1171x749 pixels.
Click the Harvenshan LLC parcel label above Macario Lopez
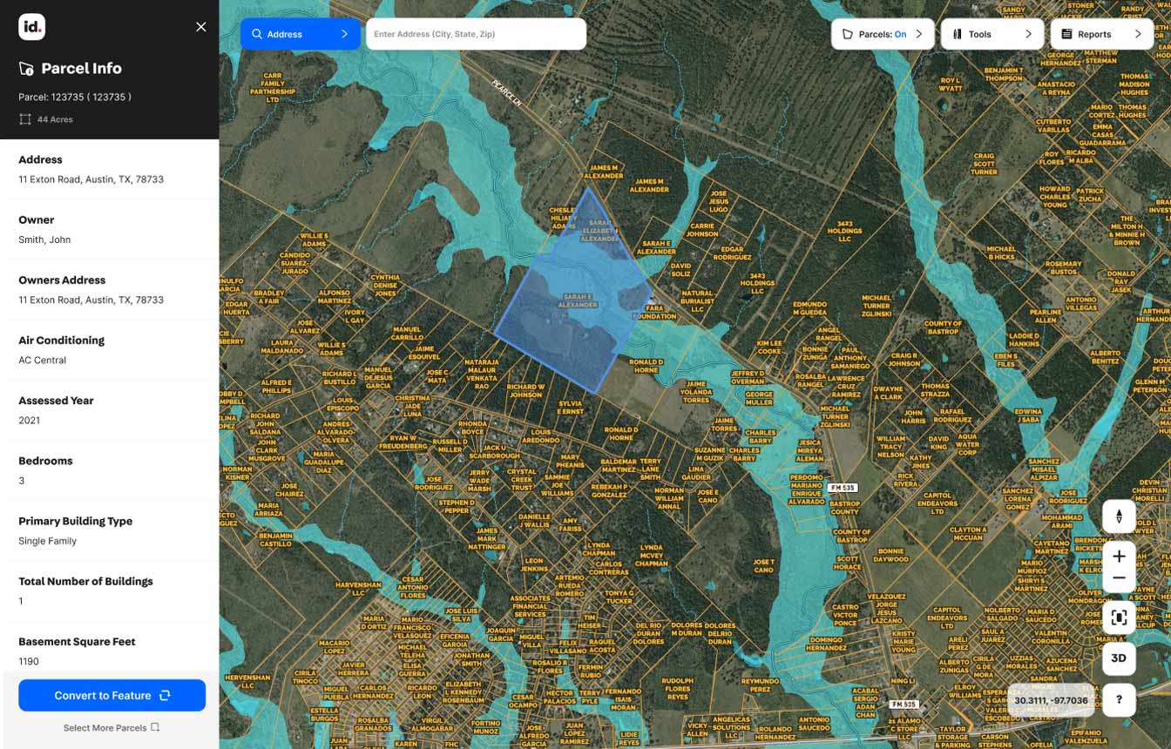pos(357,589)
